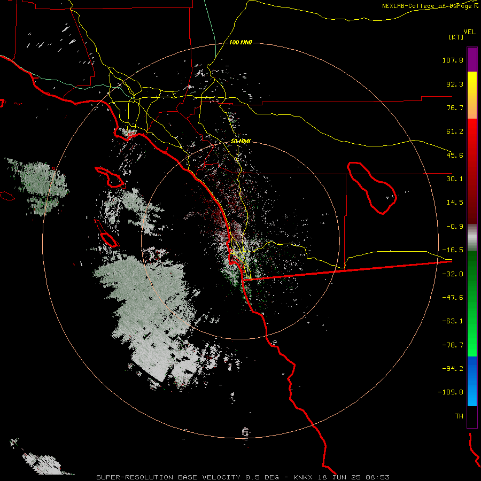
Task: Click the -94.2 velocity scale value
Action: 453,368
